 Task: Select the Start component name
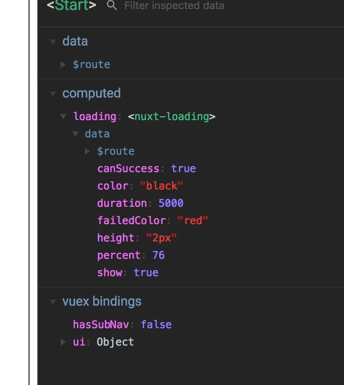pos(71,6)
